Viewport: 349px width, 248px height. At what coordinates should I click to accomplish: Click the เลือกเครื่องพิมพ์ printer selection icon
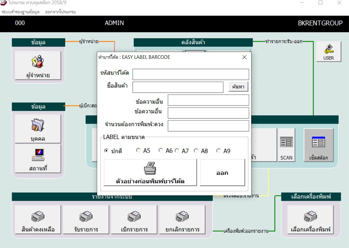(311, 220)
